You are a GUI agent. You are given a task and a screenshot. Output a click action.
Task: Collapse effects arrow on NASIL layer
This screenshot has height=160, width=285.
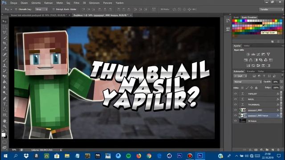[x=281, y=99]
